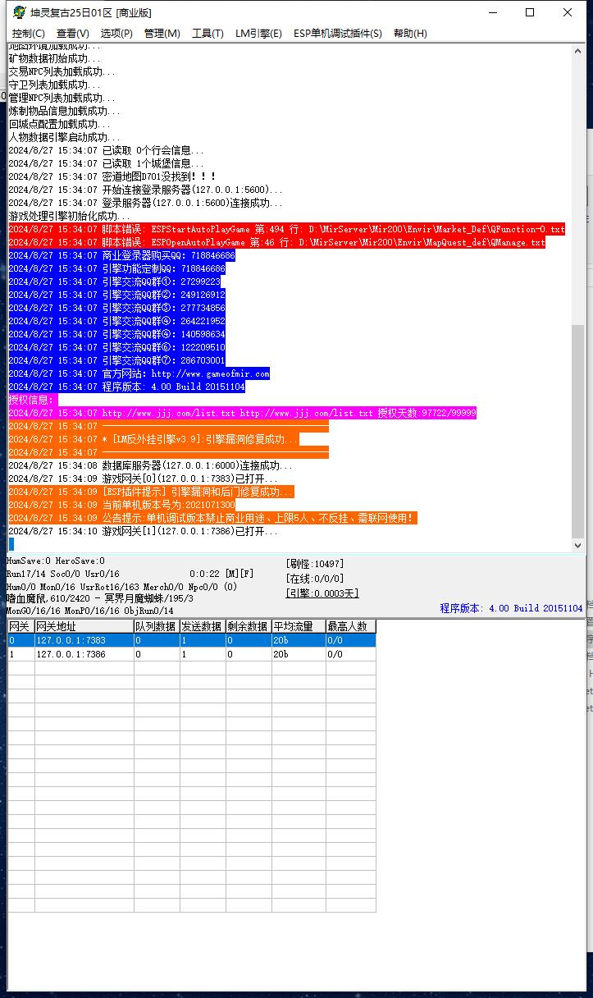Click the 0:0:22 [M][F] timer text

pyautogui.click(x=221, y=574)
